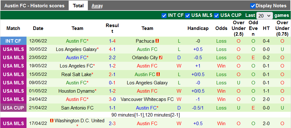Open Pachuca team link
The image size is (291, 128).
coord(145,41)
